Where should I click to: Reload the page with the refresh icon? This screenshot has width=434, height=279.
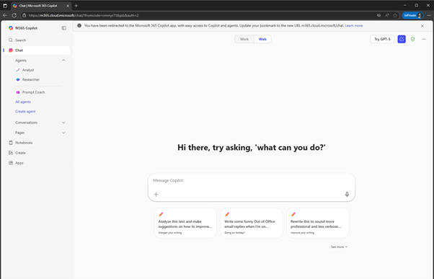[x=14, y=16]
